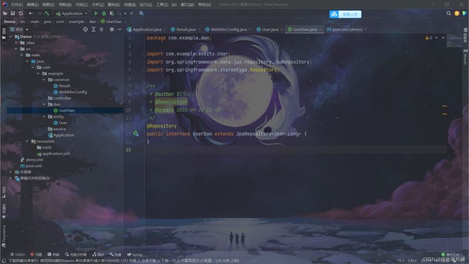Click the Expand All icon in project panel
The image size is (469, 264).
click(x=94, y=29)
